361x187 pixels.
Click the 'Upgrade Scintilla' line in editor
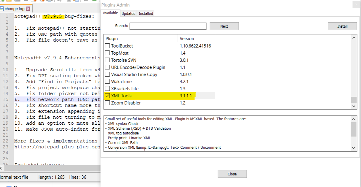coord(57,70)
